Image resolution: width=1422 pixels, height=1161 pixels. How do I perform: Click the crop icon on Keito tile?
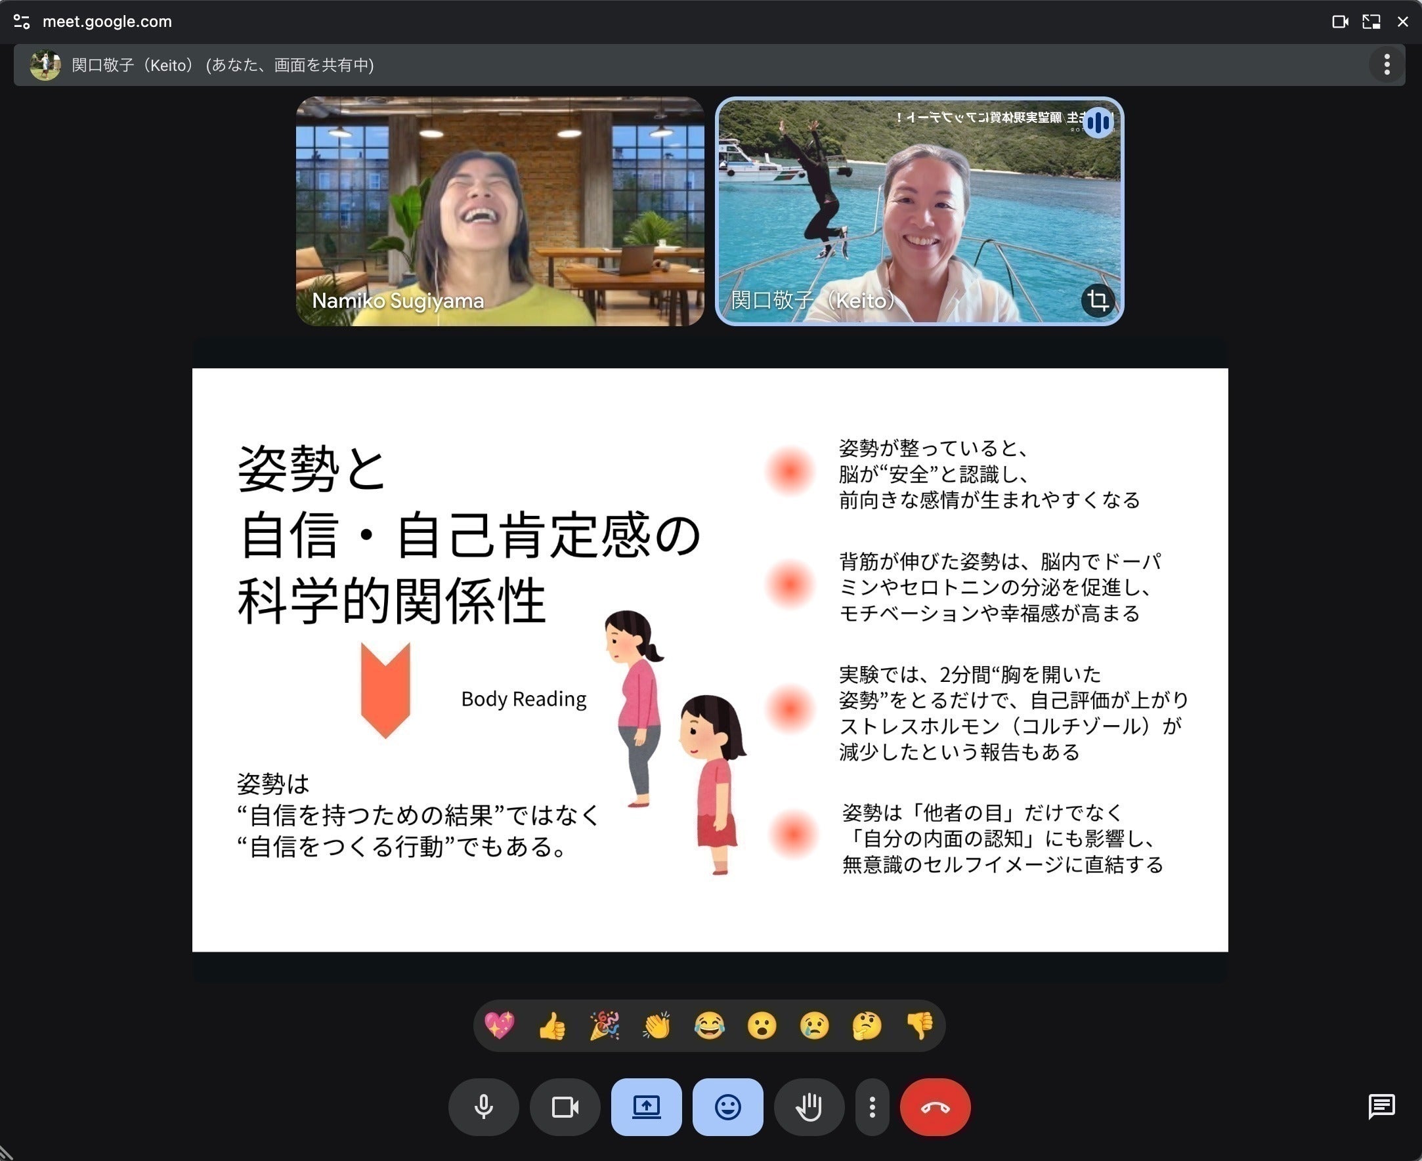coord(1097,301)
